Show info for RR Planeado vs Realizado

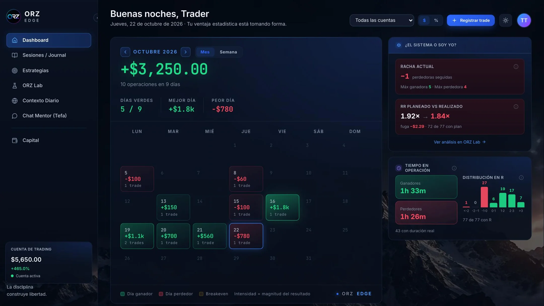(516, 107)
